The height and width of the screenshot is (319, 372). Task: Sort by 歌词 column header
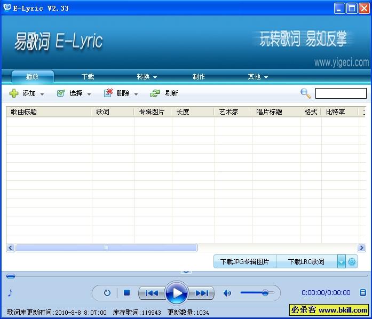pyautogui.click(x=113, y=111)
